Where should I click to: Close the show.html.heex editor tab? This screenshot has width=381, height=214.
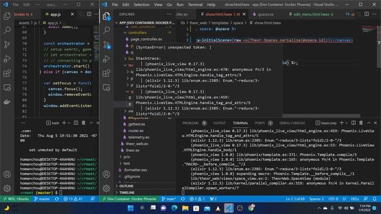tap(244, 14)
